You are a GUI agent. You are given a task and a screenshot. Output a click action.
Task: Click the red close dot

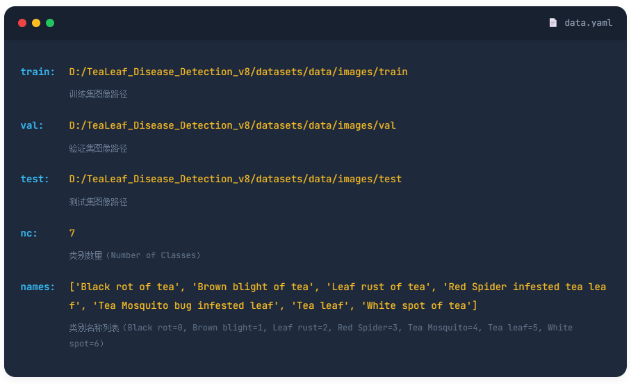click(22, 23)
